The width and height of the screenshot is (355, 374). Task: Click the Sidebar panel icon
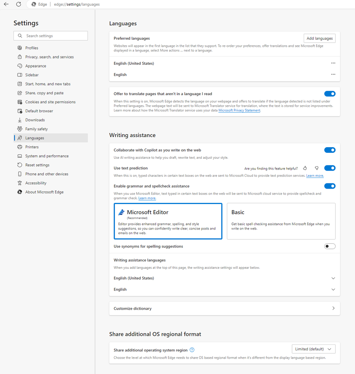20,75
